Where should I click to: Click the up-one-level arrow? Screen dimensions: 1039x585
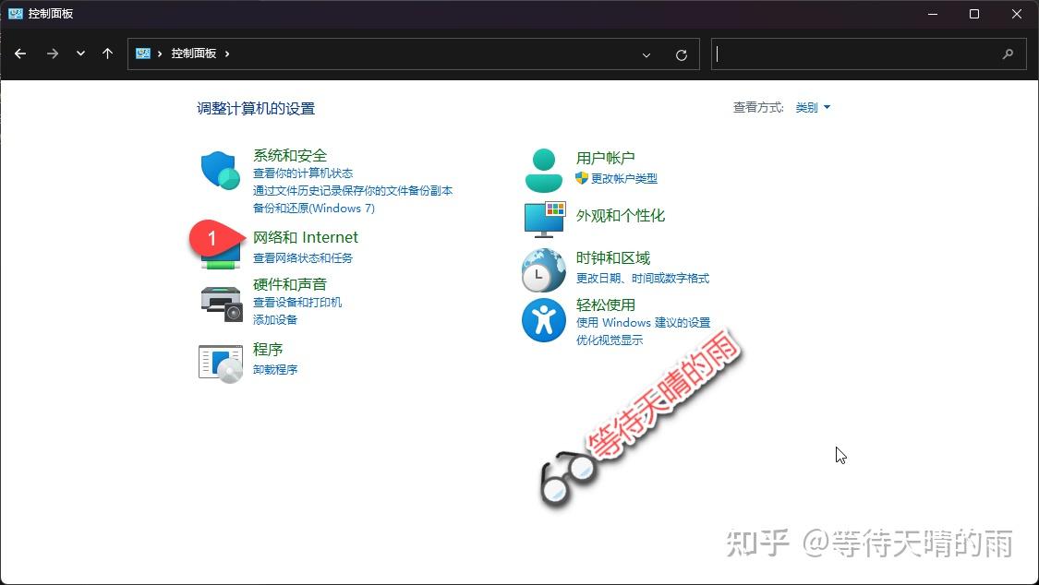click(107, 54)
